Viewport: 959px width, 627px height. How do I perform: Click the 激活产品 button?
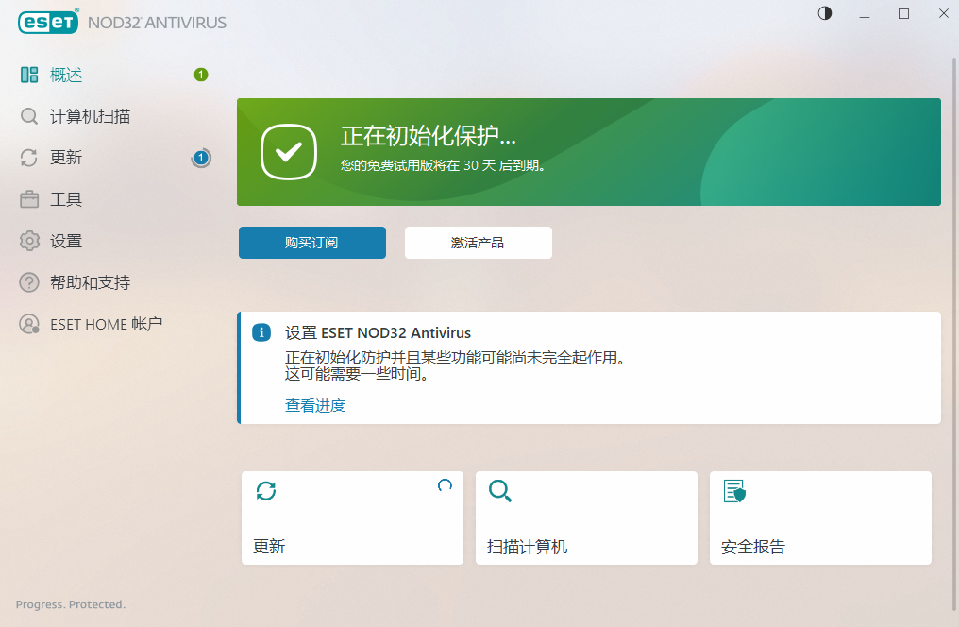point(479,243)
